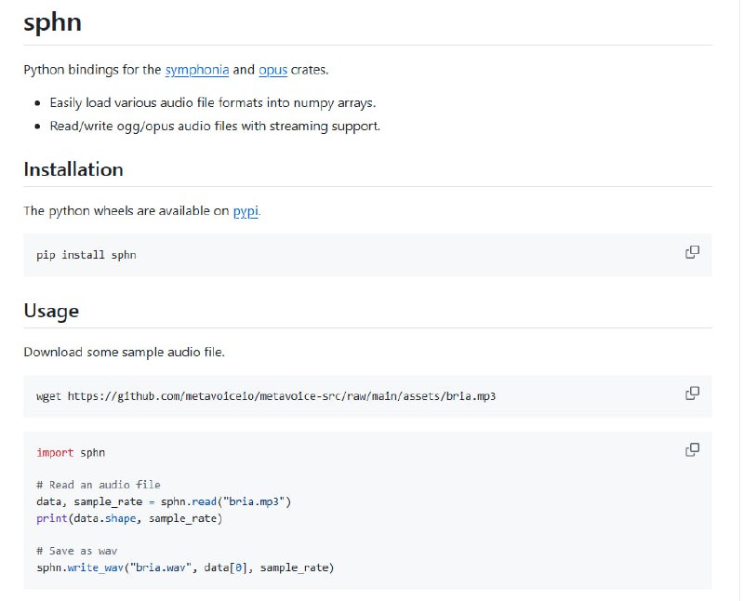Viewport: 744px width, 601px height.
Task: Copy the wget download command
Action: (x=692, y=394)
